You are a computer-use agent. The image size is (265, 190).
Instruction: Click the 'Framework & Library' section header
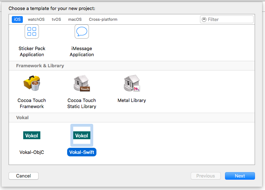pyautogui.click(x=40, y=66)
